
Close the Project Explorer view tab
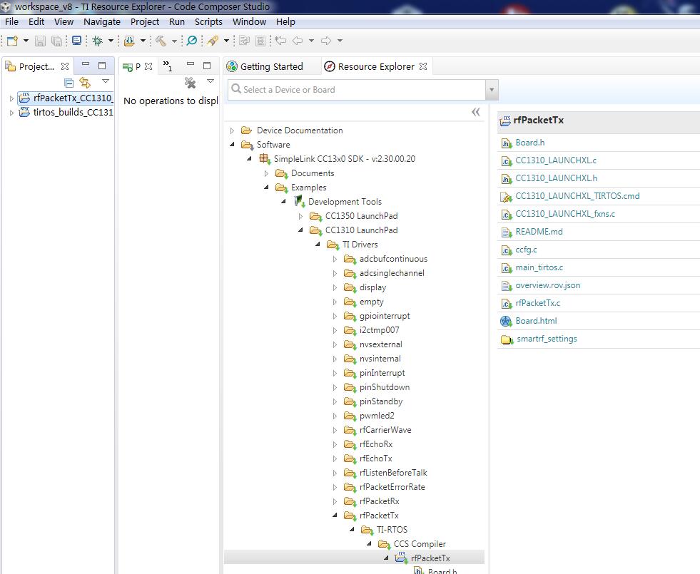(x=65, y=66)
